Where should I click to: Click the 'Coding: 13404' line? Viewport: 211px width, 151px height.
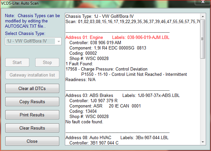[x=83, y=111]
